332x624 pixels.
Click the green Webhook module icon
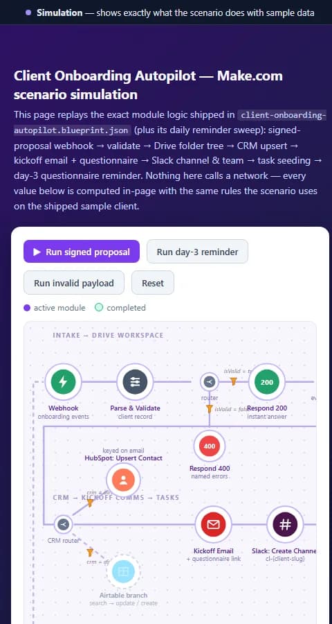point(63,382)
